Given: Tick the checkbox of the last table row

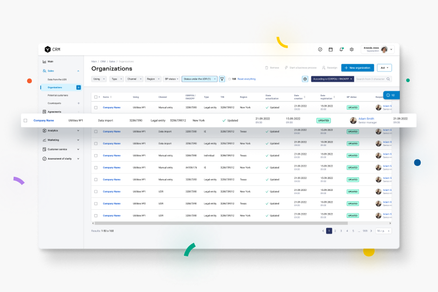Looking at the screenshot, I should click(96, 215).
